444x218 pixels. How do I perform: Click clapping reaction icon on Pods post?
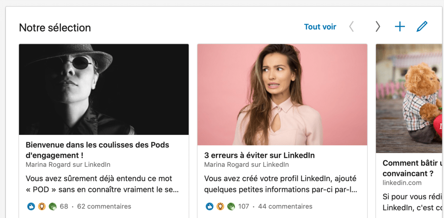52,206
